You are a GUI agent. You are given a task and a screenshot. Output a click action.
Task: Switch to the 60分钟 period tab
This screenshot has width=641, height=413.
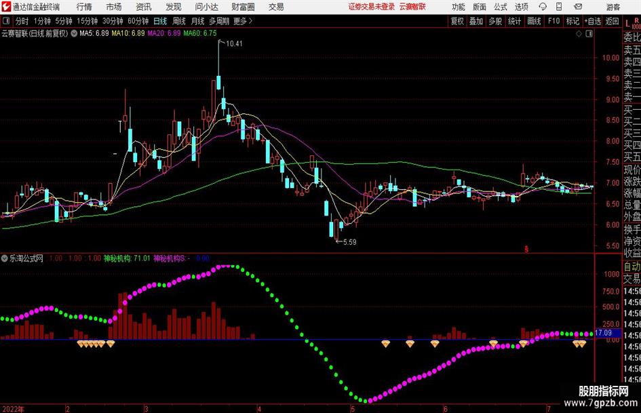coord(138,21)
